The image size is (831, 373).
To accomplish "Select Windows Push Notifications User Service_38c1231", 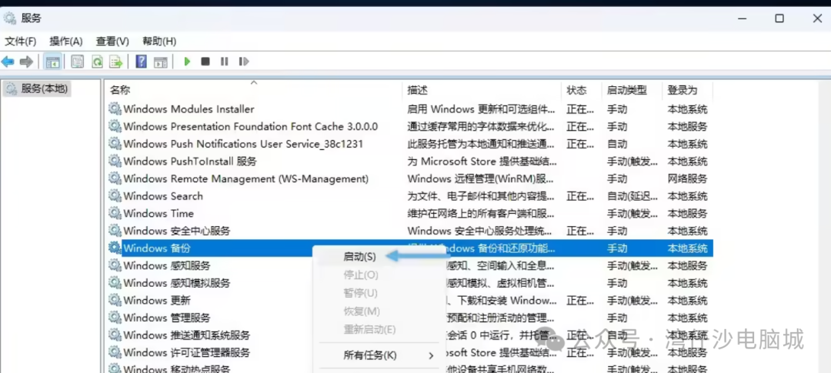I will click(x=243, y=144).
